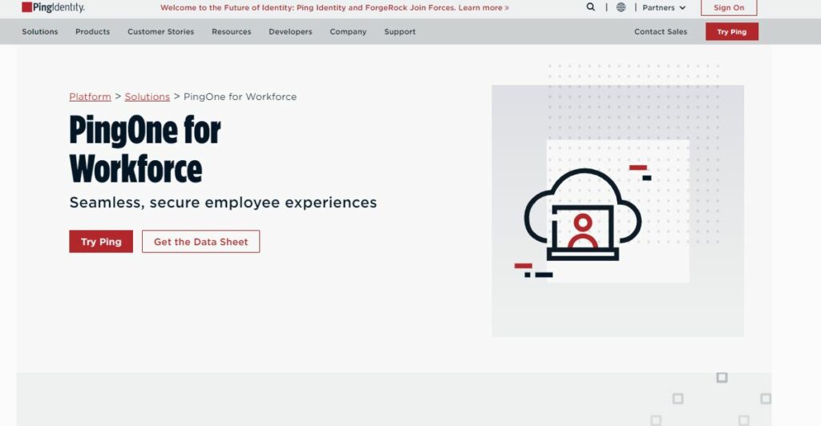Follow the Solutions breadcrumb link
821x426 pixels.
pyautogui.click(x=148, y=97)
